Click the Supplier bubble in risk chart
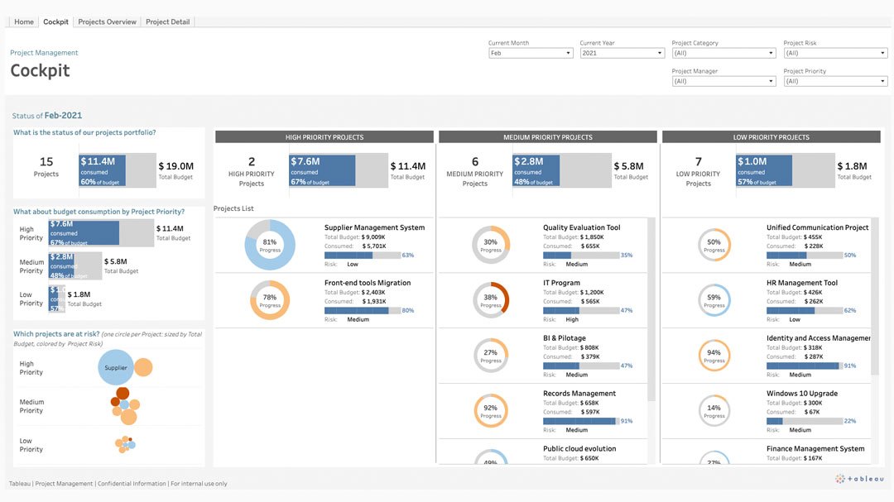894x502 pixels. 116,367
